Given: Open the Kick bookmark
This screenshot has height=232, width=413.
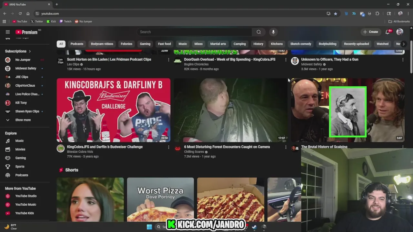Looking at the screenshot, I should click(x=51, y=21).
